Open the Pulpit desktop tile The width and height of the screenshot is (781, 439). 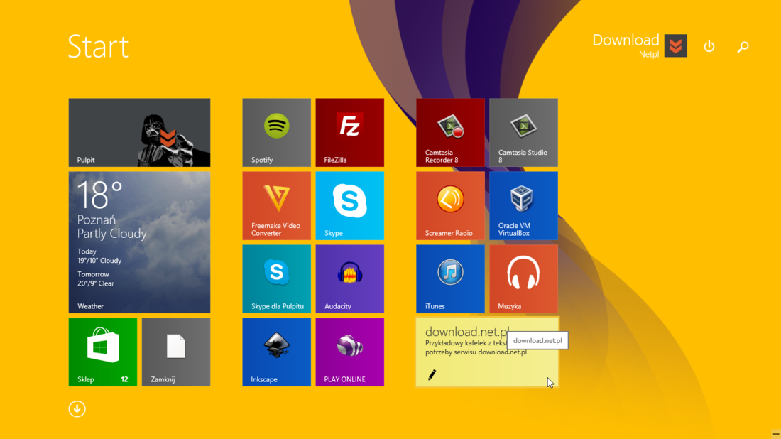coord(139,133)
